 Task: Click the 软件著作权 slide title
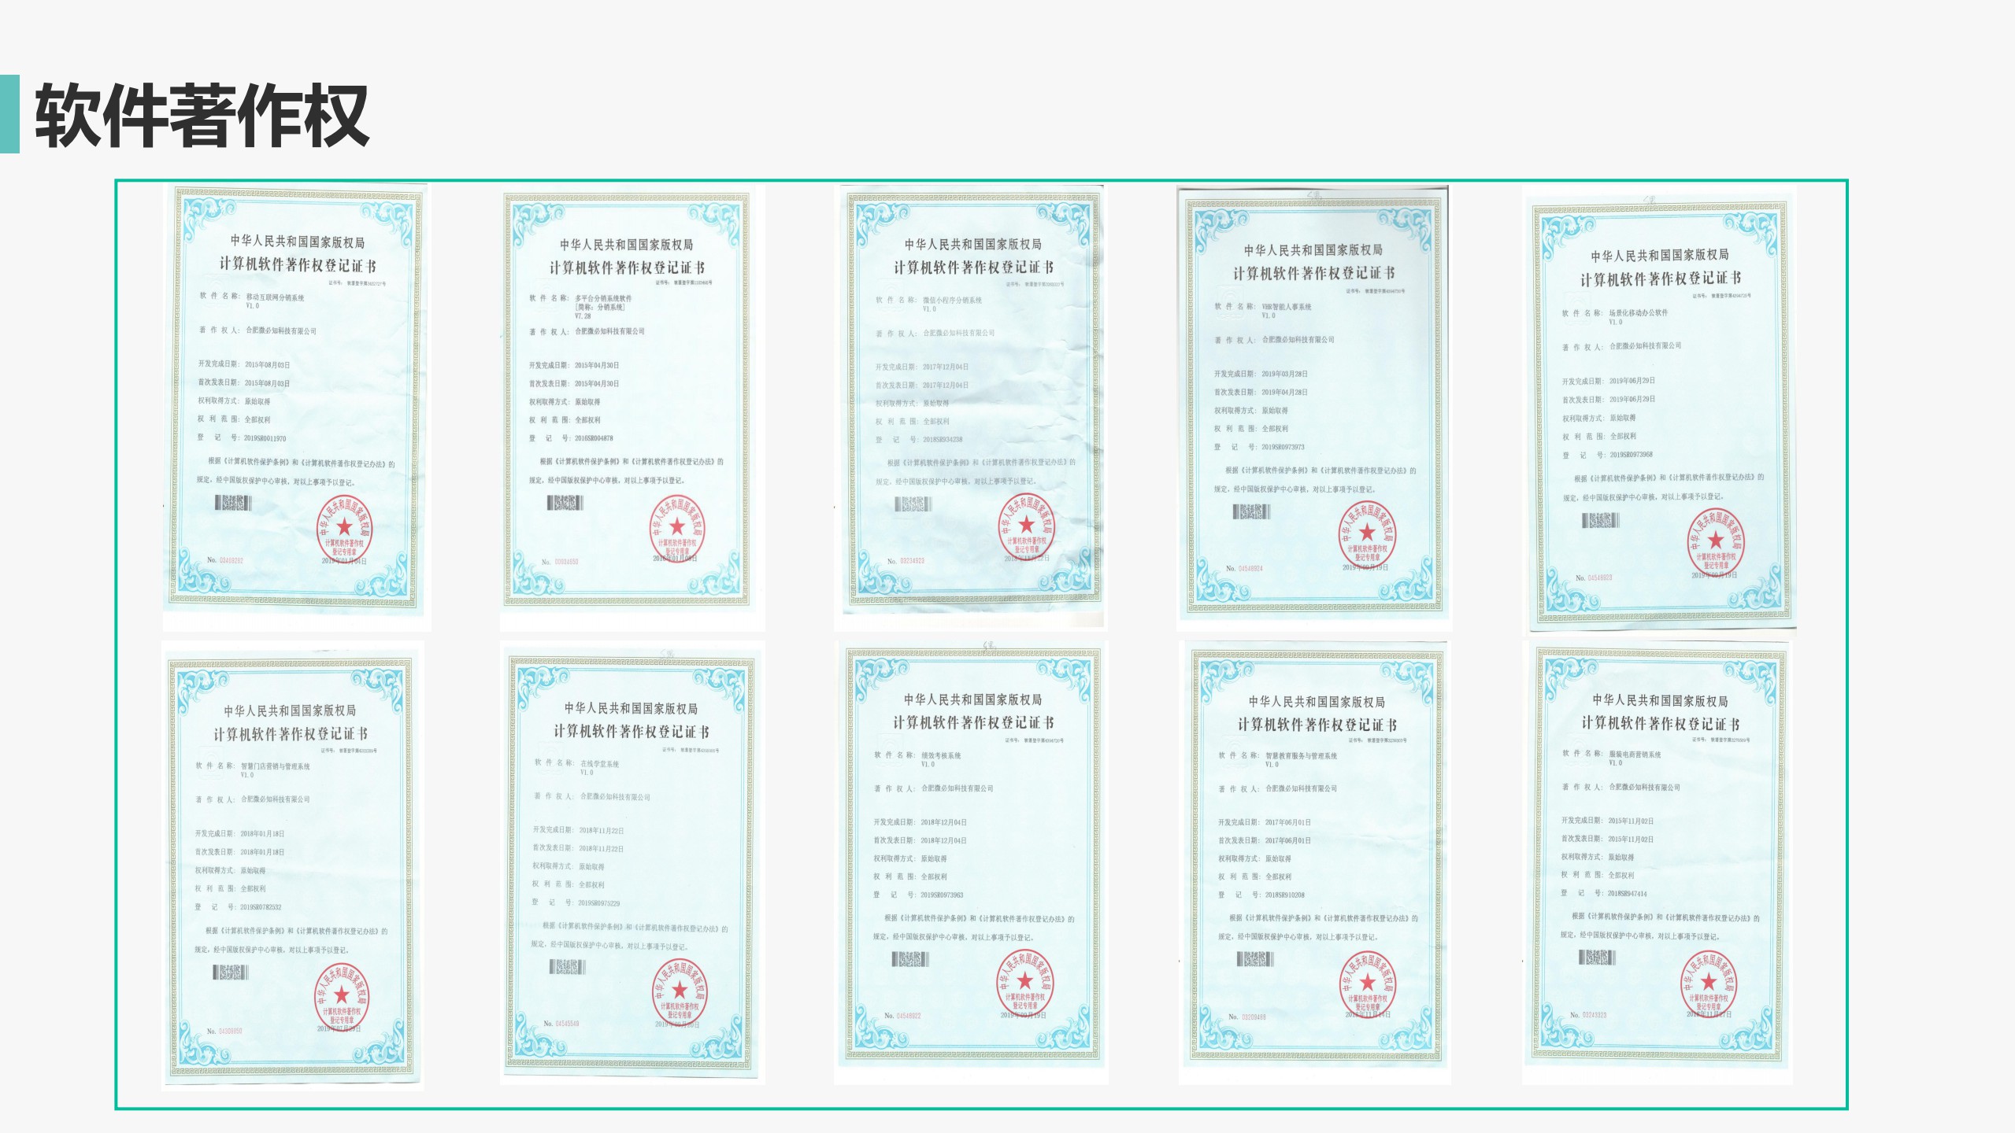tap(202, 116)
